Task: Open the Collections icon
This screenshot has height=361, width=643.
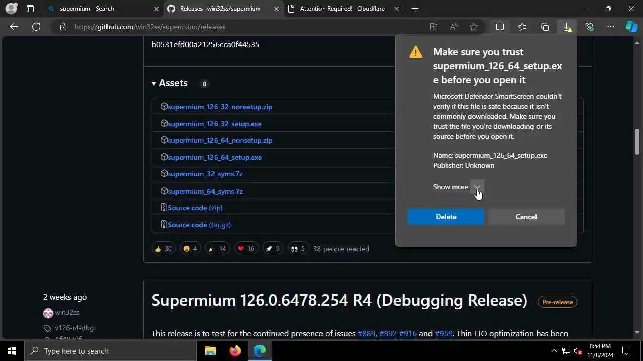Action: (545, 27)
